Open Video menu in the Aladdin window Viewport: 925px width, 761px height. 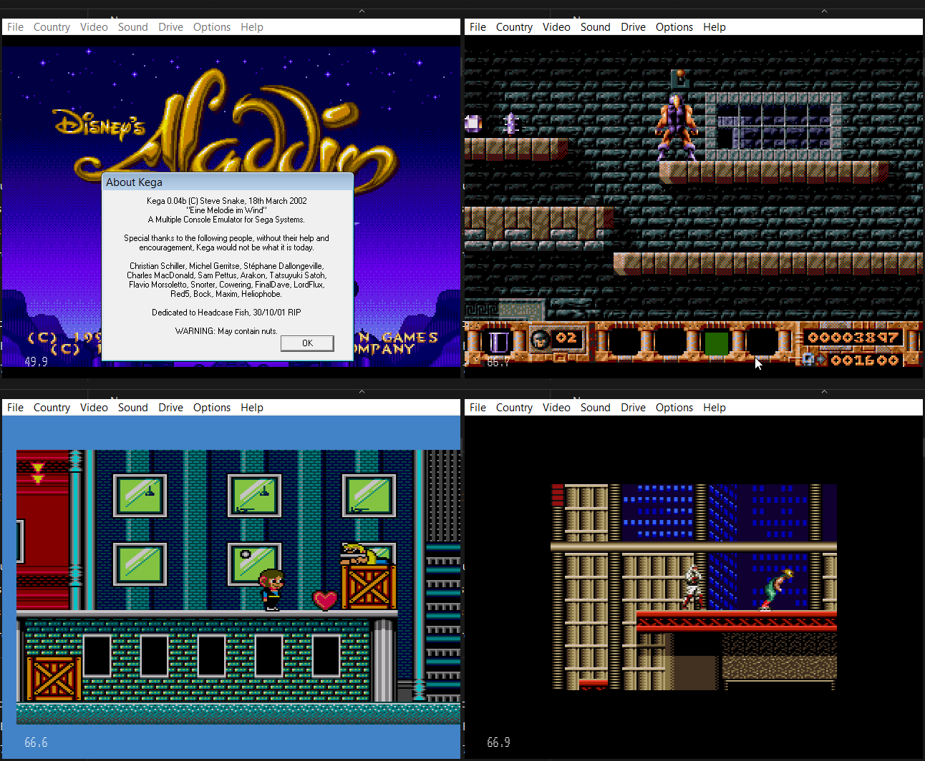tap(94, 27)
